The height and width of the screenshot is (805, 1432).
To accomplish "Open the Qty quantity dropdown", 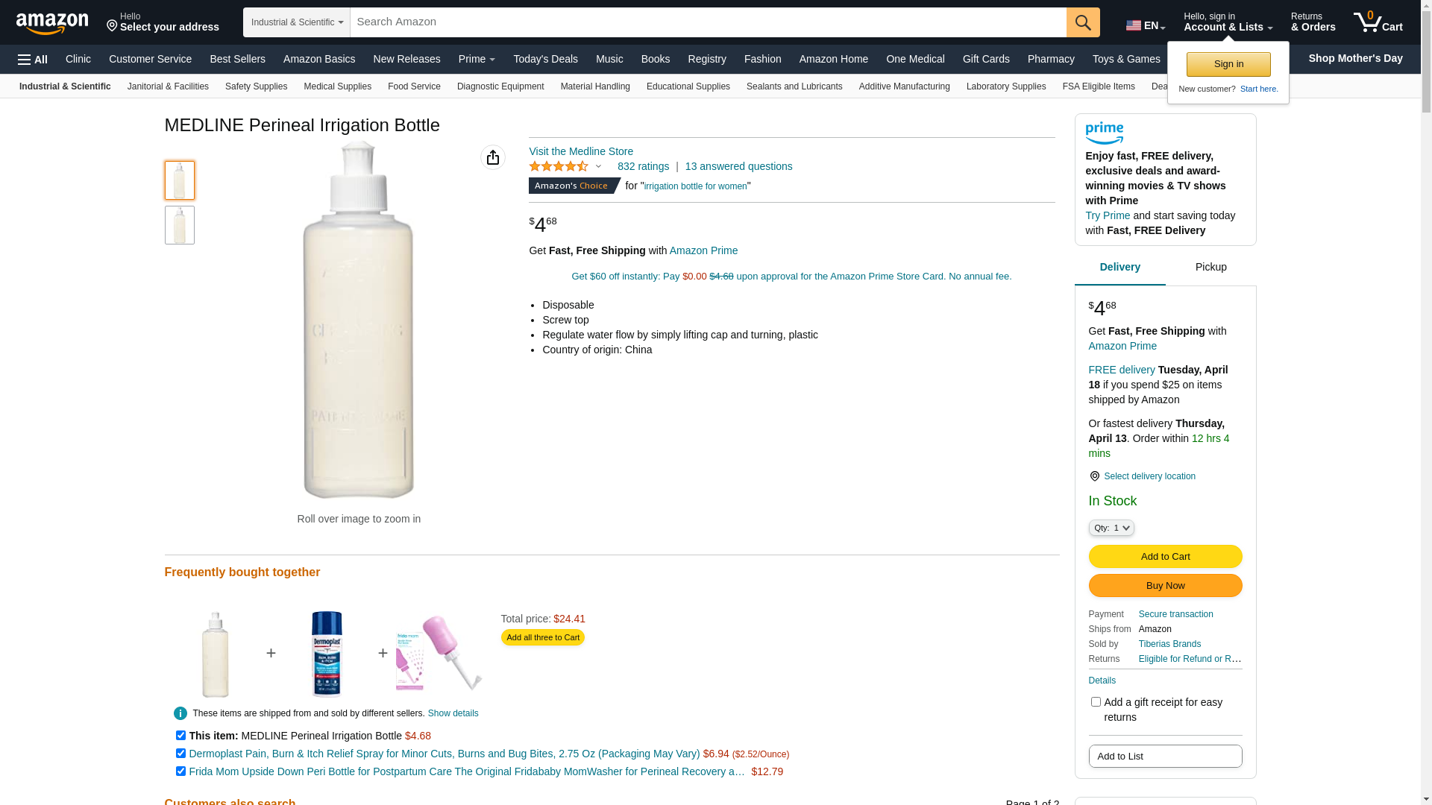I will [1111, 528].
